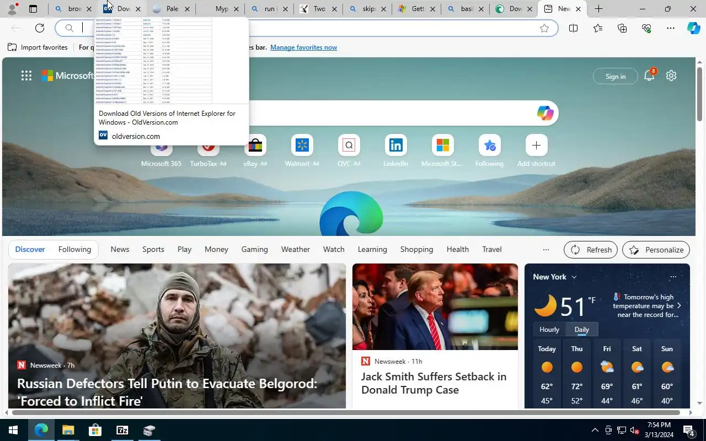Open File Explorer from taskbar
The image size is (706, 441).
68,431
